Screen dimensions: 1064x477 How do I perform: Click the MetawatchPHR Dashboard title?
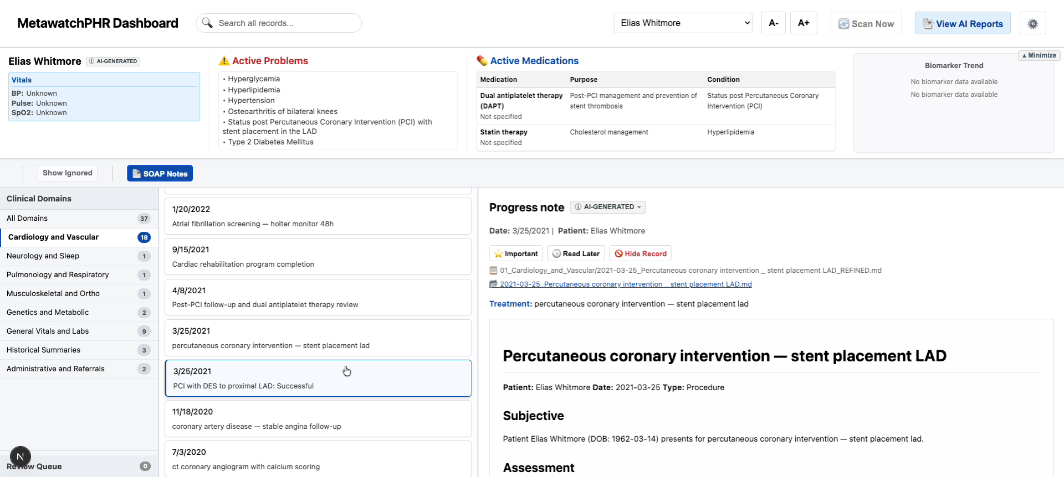pos(98,23)
